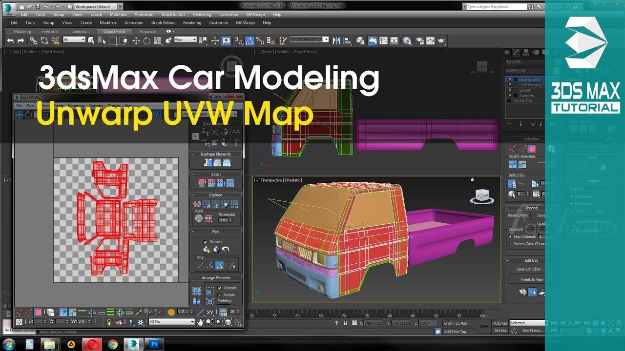Select Symmetry in the modifier stack
The image size is (625, 351).
coord(527,96)
